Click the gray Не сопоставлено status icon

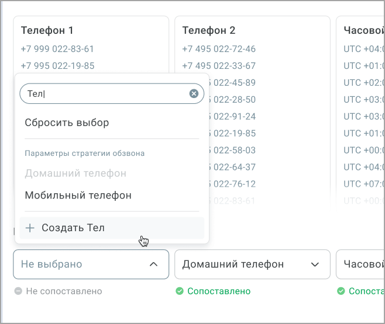18,291
